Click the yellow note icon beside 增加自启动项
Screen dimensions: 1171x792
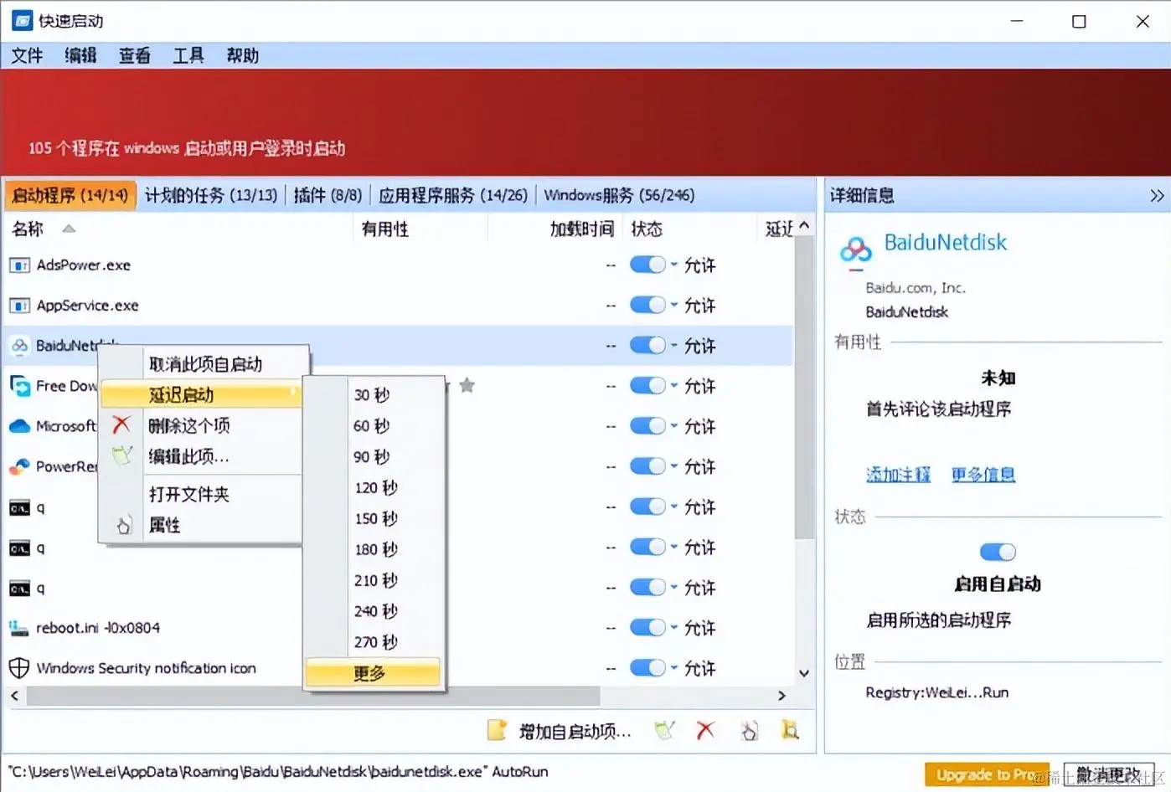point(497,730)
